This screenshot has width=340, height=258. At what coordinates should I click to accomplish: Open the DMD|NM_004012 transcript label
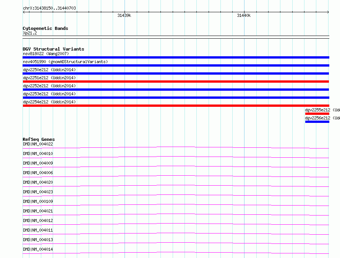pos(38,220)
